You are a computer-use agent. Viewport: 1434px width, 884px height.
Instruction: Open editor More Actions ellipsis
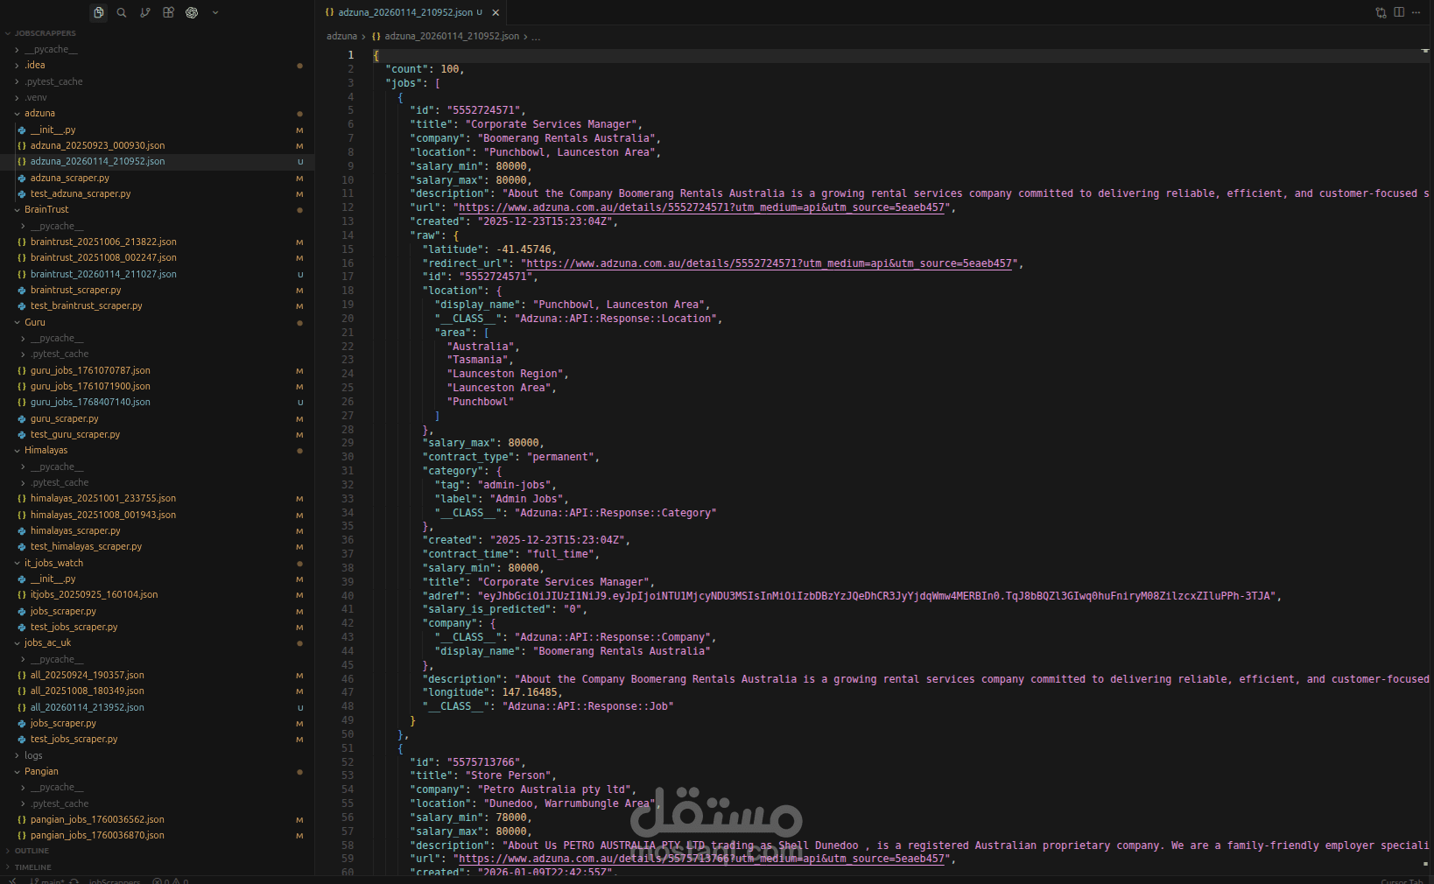[x=1416, y=12]
